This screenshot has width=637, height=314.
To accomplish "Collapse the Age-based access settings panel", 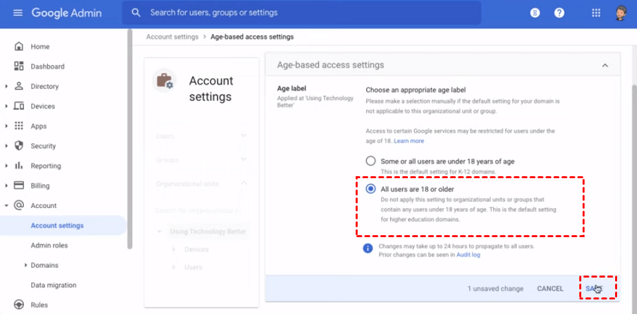I will tap(604, 65).
